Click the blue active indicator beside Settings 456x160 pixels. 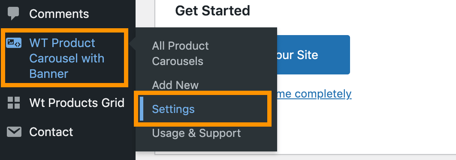[141, 109]
